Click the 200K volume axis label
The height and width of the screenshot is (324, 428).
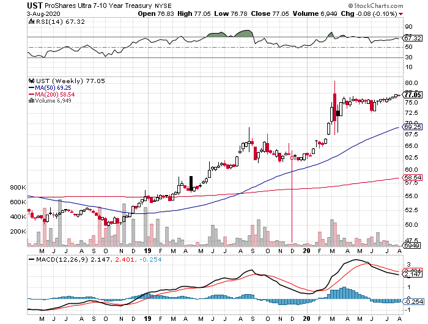18,232
